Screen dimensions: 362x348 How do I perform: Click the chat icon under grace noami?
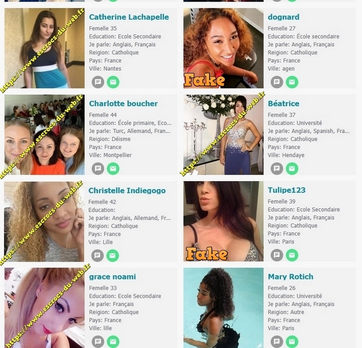[x=98, y=342]
